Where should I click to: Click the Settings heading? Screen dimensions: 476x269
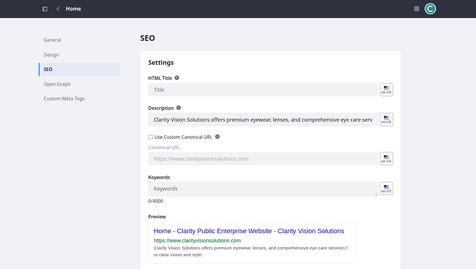[x=161, y=62]
